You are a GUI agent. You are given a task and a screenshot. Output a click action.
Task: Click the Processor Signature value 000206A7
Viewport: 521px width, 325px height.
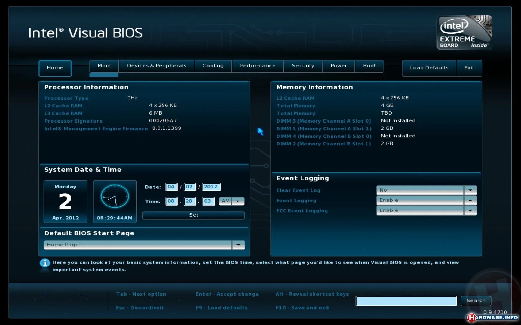pos(163,121)
